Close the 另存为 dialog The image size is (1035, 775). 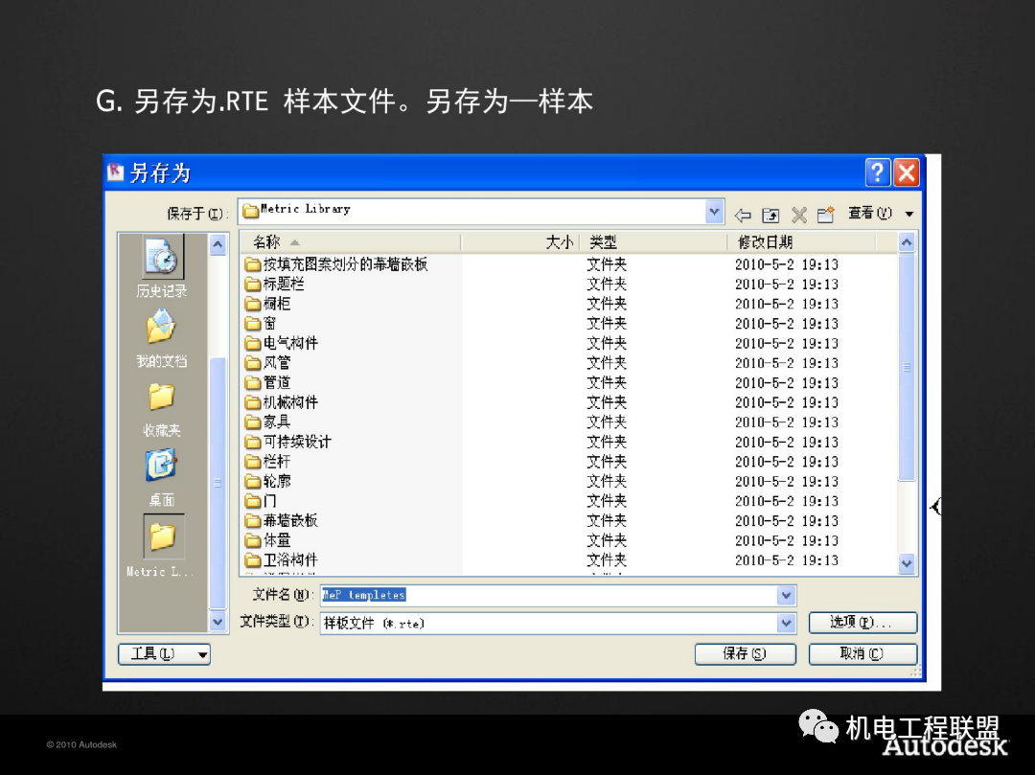coord(907,172)
